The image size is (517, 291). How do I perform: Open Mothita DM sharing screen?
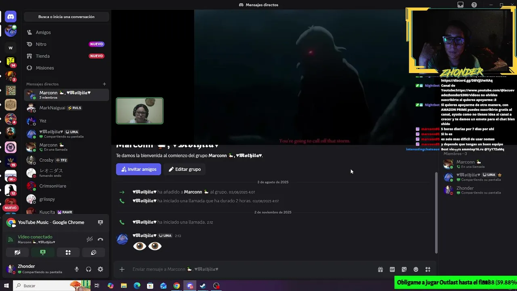66,134
